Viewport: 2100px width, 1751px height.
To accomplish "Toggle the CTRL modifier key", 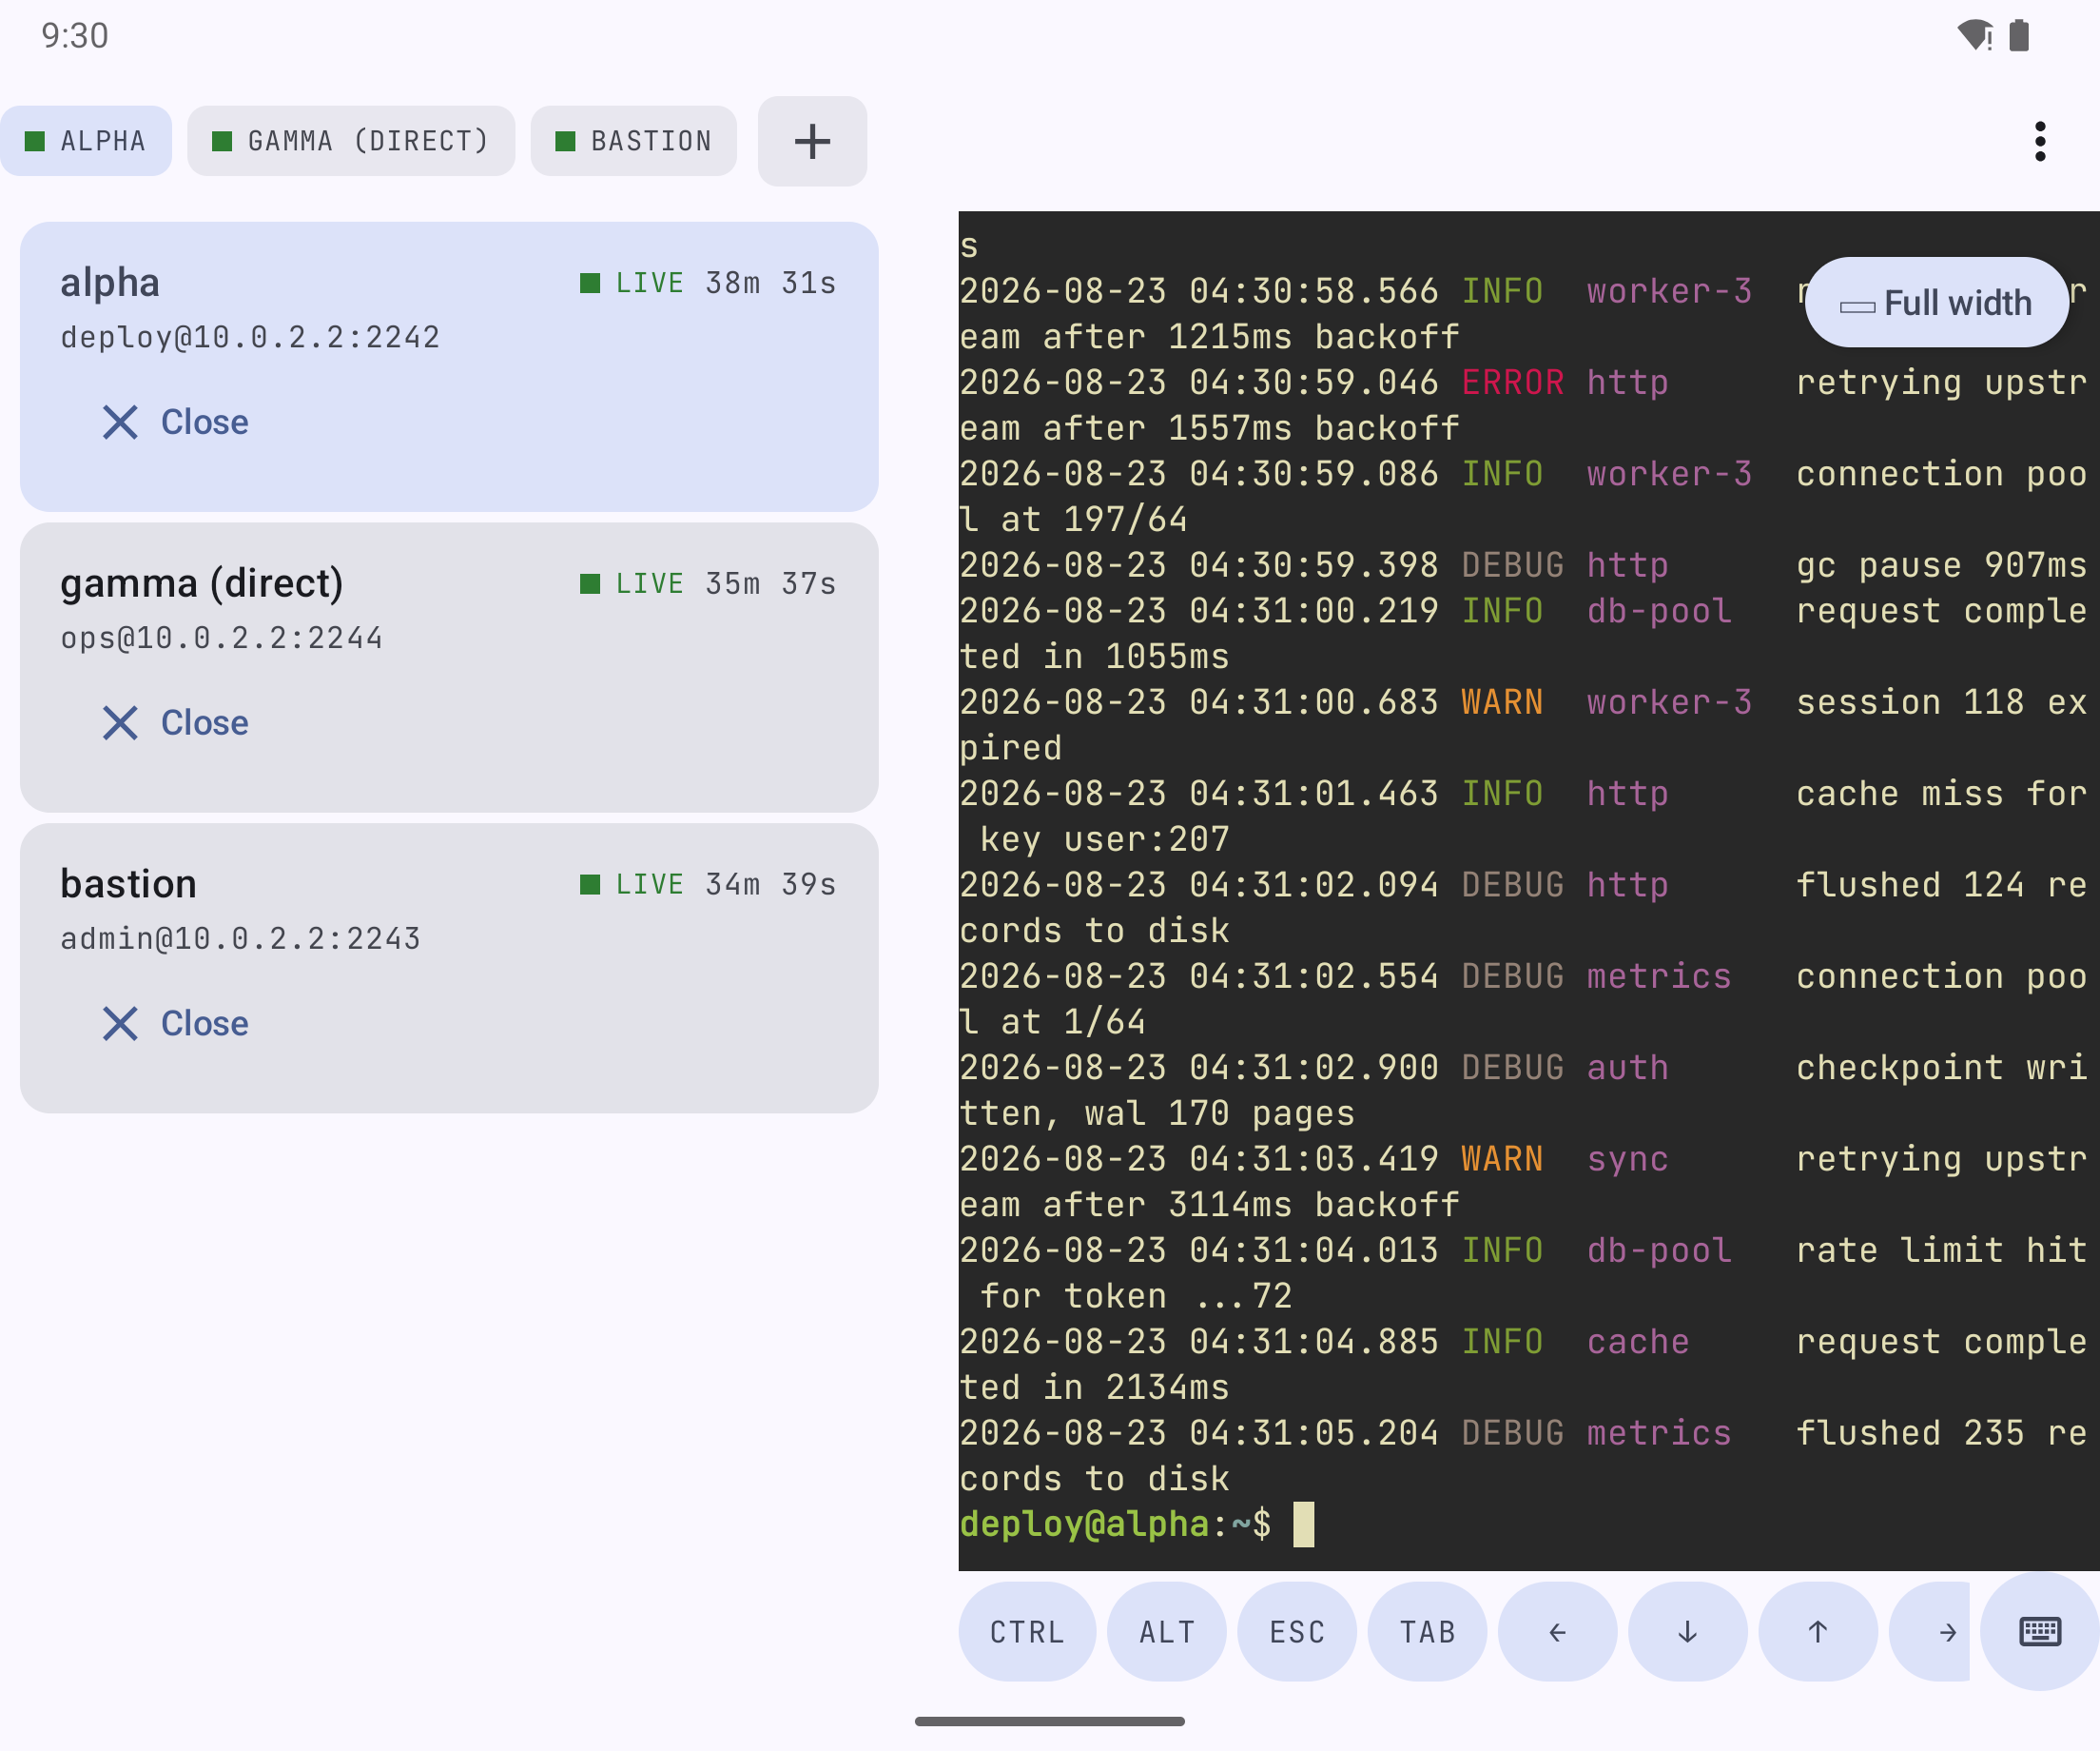I will tap(1027, 1632).
